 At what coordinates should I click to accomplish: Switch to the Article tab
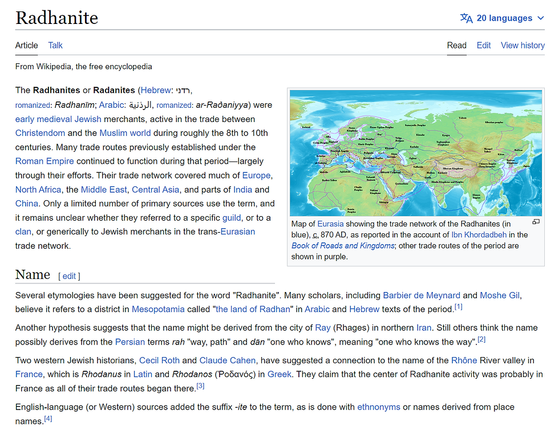pyautogui.click(x=26, y=45)
